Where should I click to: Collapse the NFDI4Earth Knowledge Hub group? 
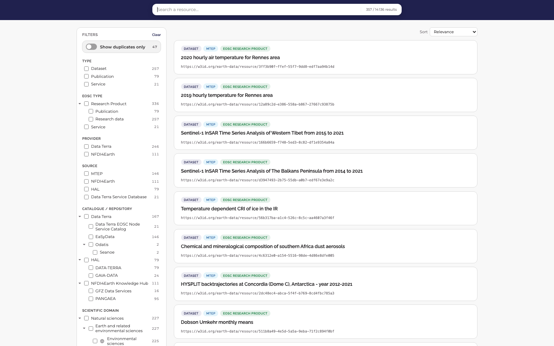[80, 283]
